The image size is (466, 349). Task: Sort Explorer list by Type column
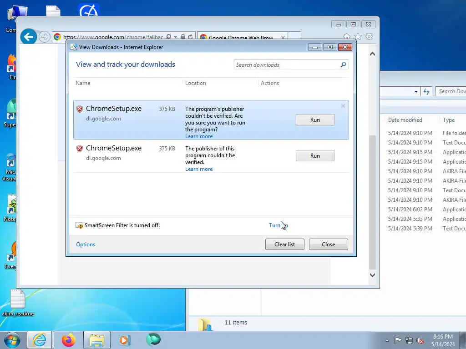click(449, 120)
